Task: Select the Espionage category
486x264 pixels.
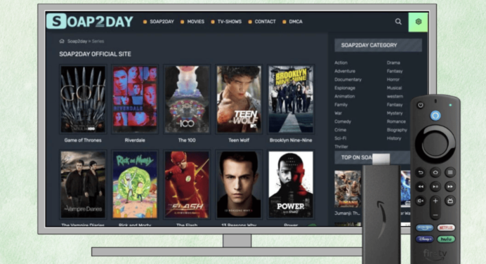Action: pyautogui.click(x=345, y=88)
